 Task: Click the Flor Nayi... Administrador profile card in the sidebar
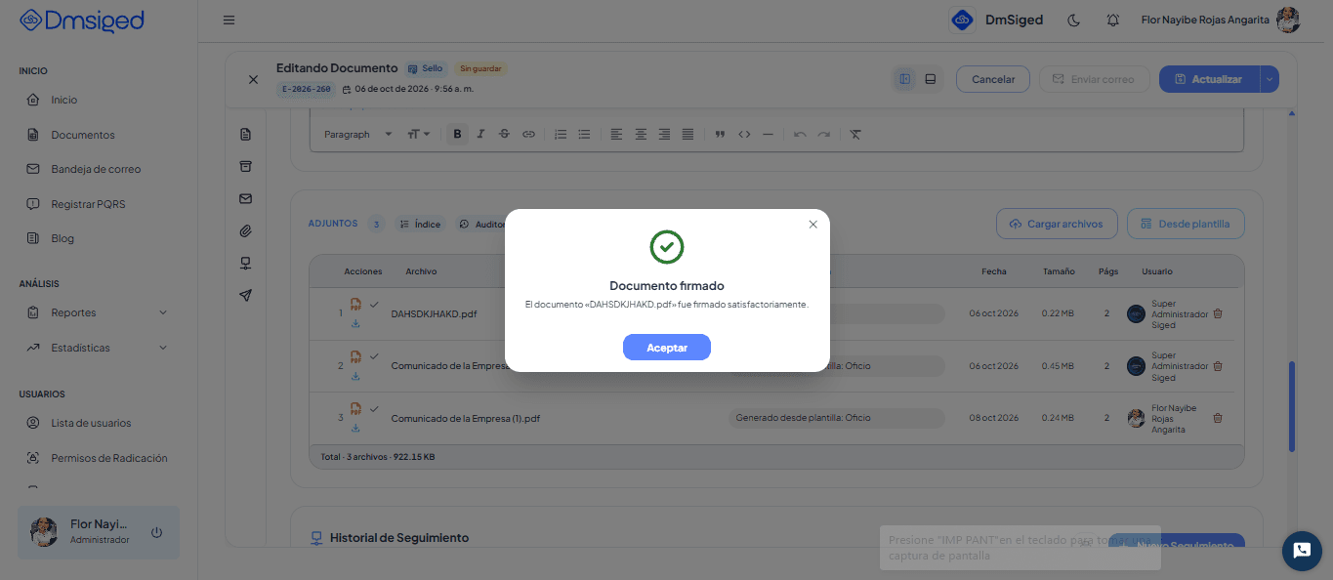tap(99, 532)
